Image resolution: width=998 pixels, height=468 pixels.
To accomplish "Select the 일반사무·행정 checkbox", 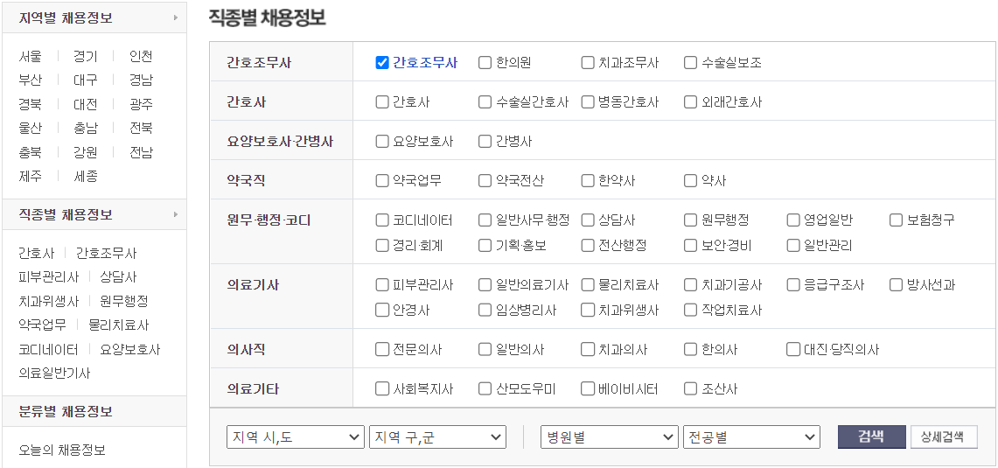I will pyautogui.click(x=485, y=220).
